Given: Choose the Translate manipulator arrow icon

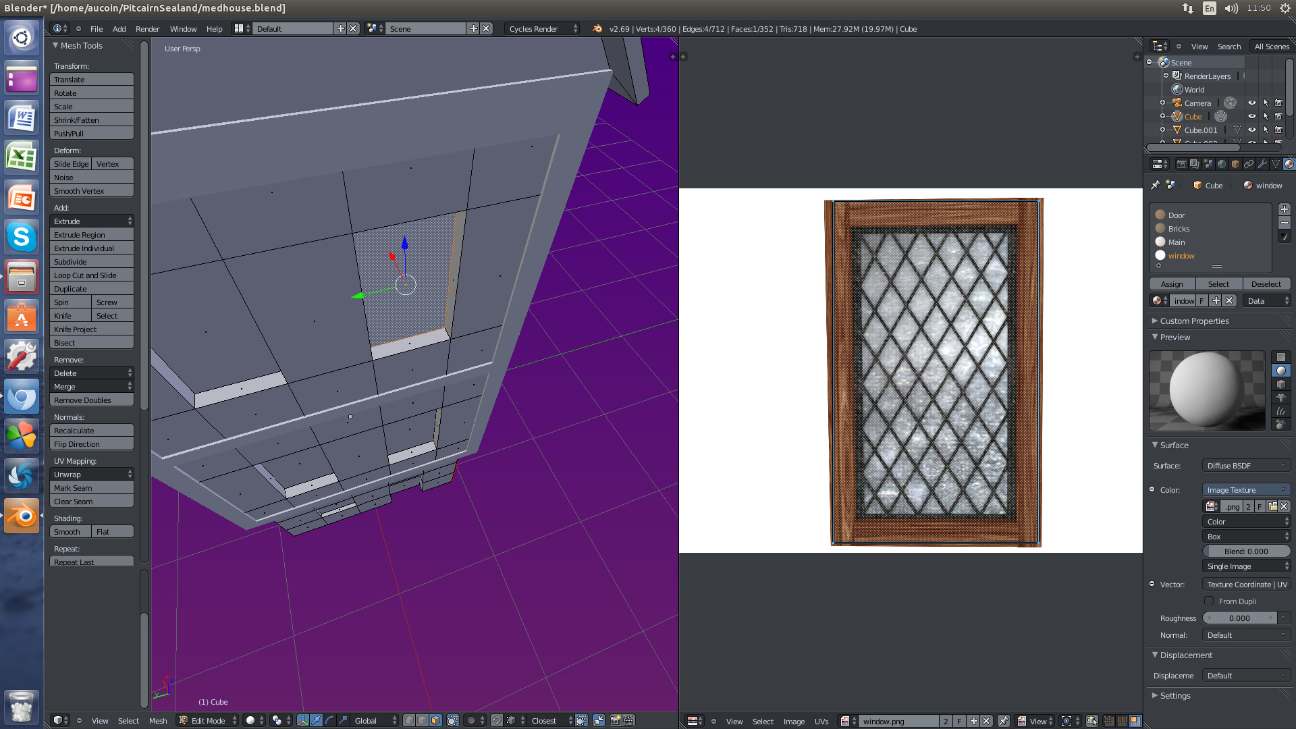Looking at the screenshot, I should click(316, 720).
